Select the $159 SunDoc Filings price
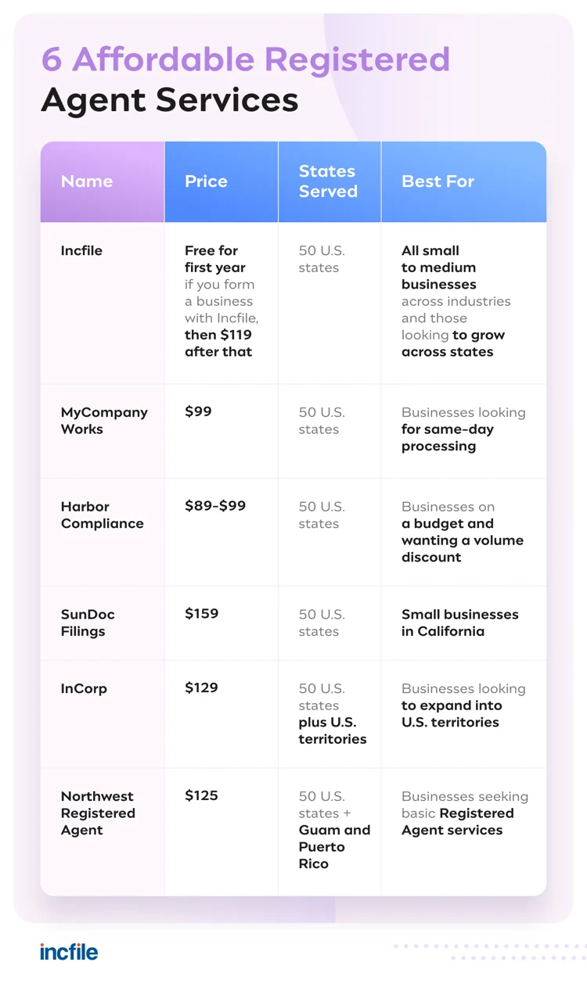 coord(202,614)
